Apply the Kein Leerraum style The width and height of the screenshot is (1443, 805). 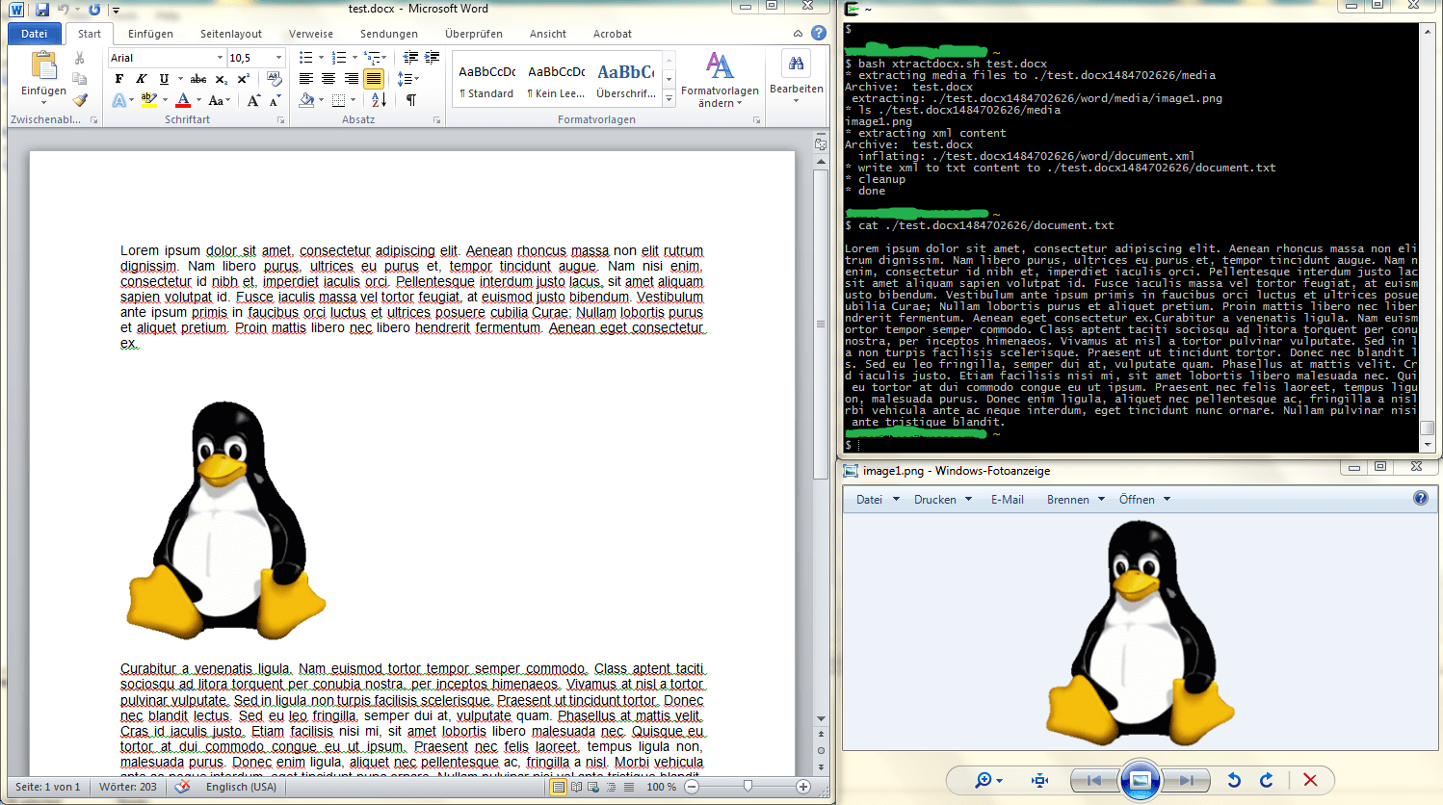tap(556, 78)
